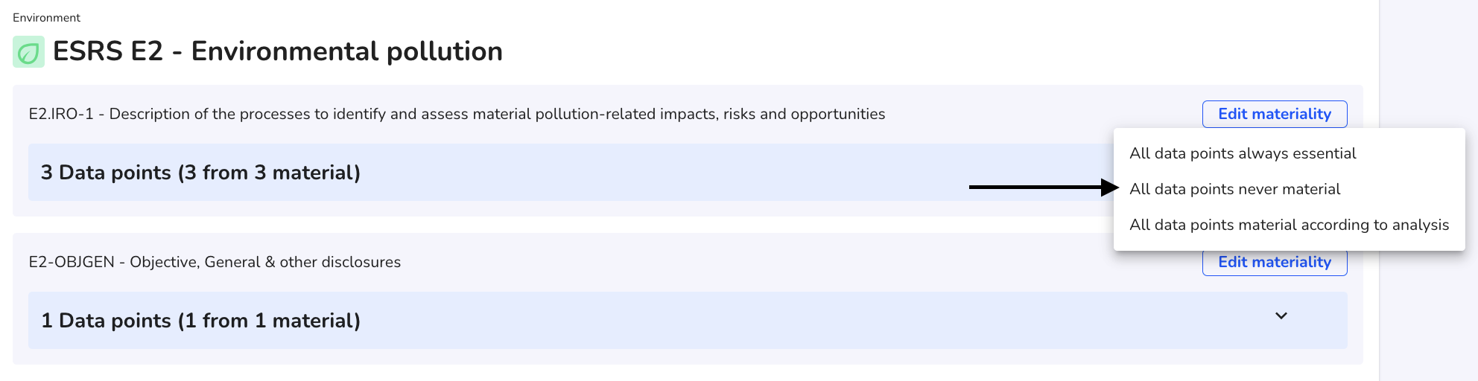Open Edit materiality for E2.IRO-1

(1275, 114)
